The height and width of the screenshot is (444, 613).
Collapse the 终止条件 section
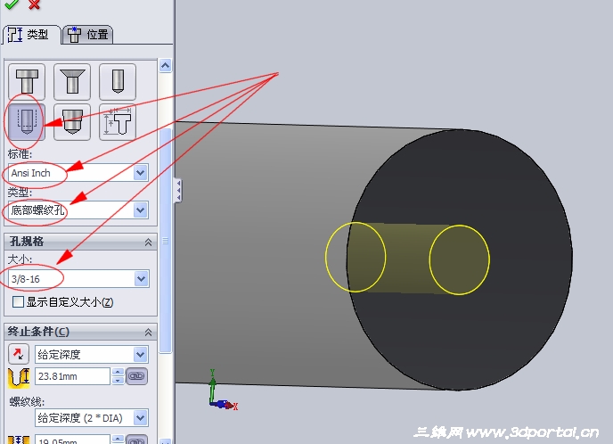coord(148,333)
